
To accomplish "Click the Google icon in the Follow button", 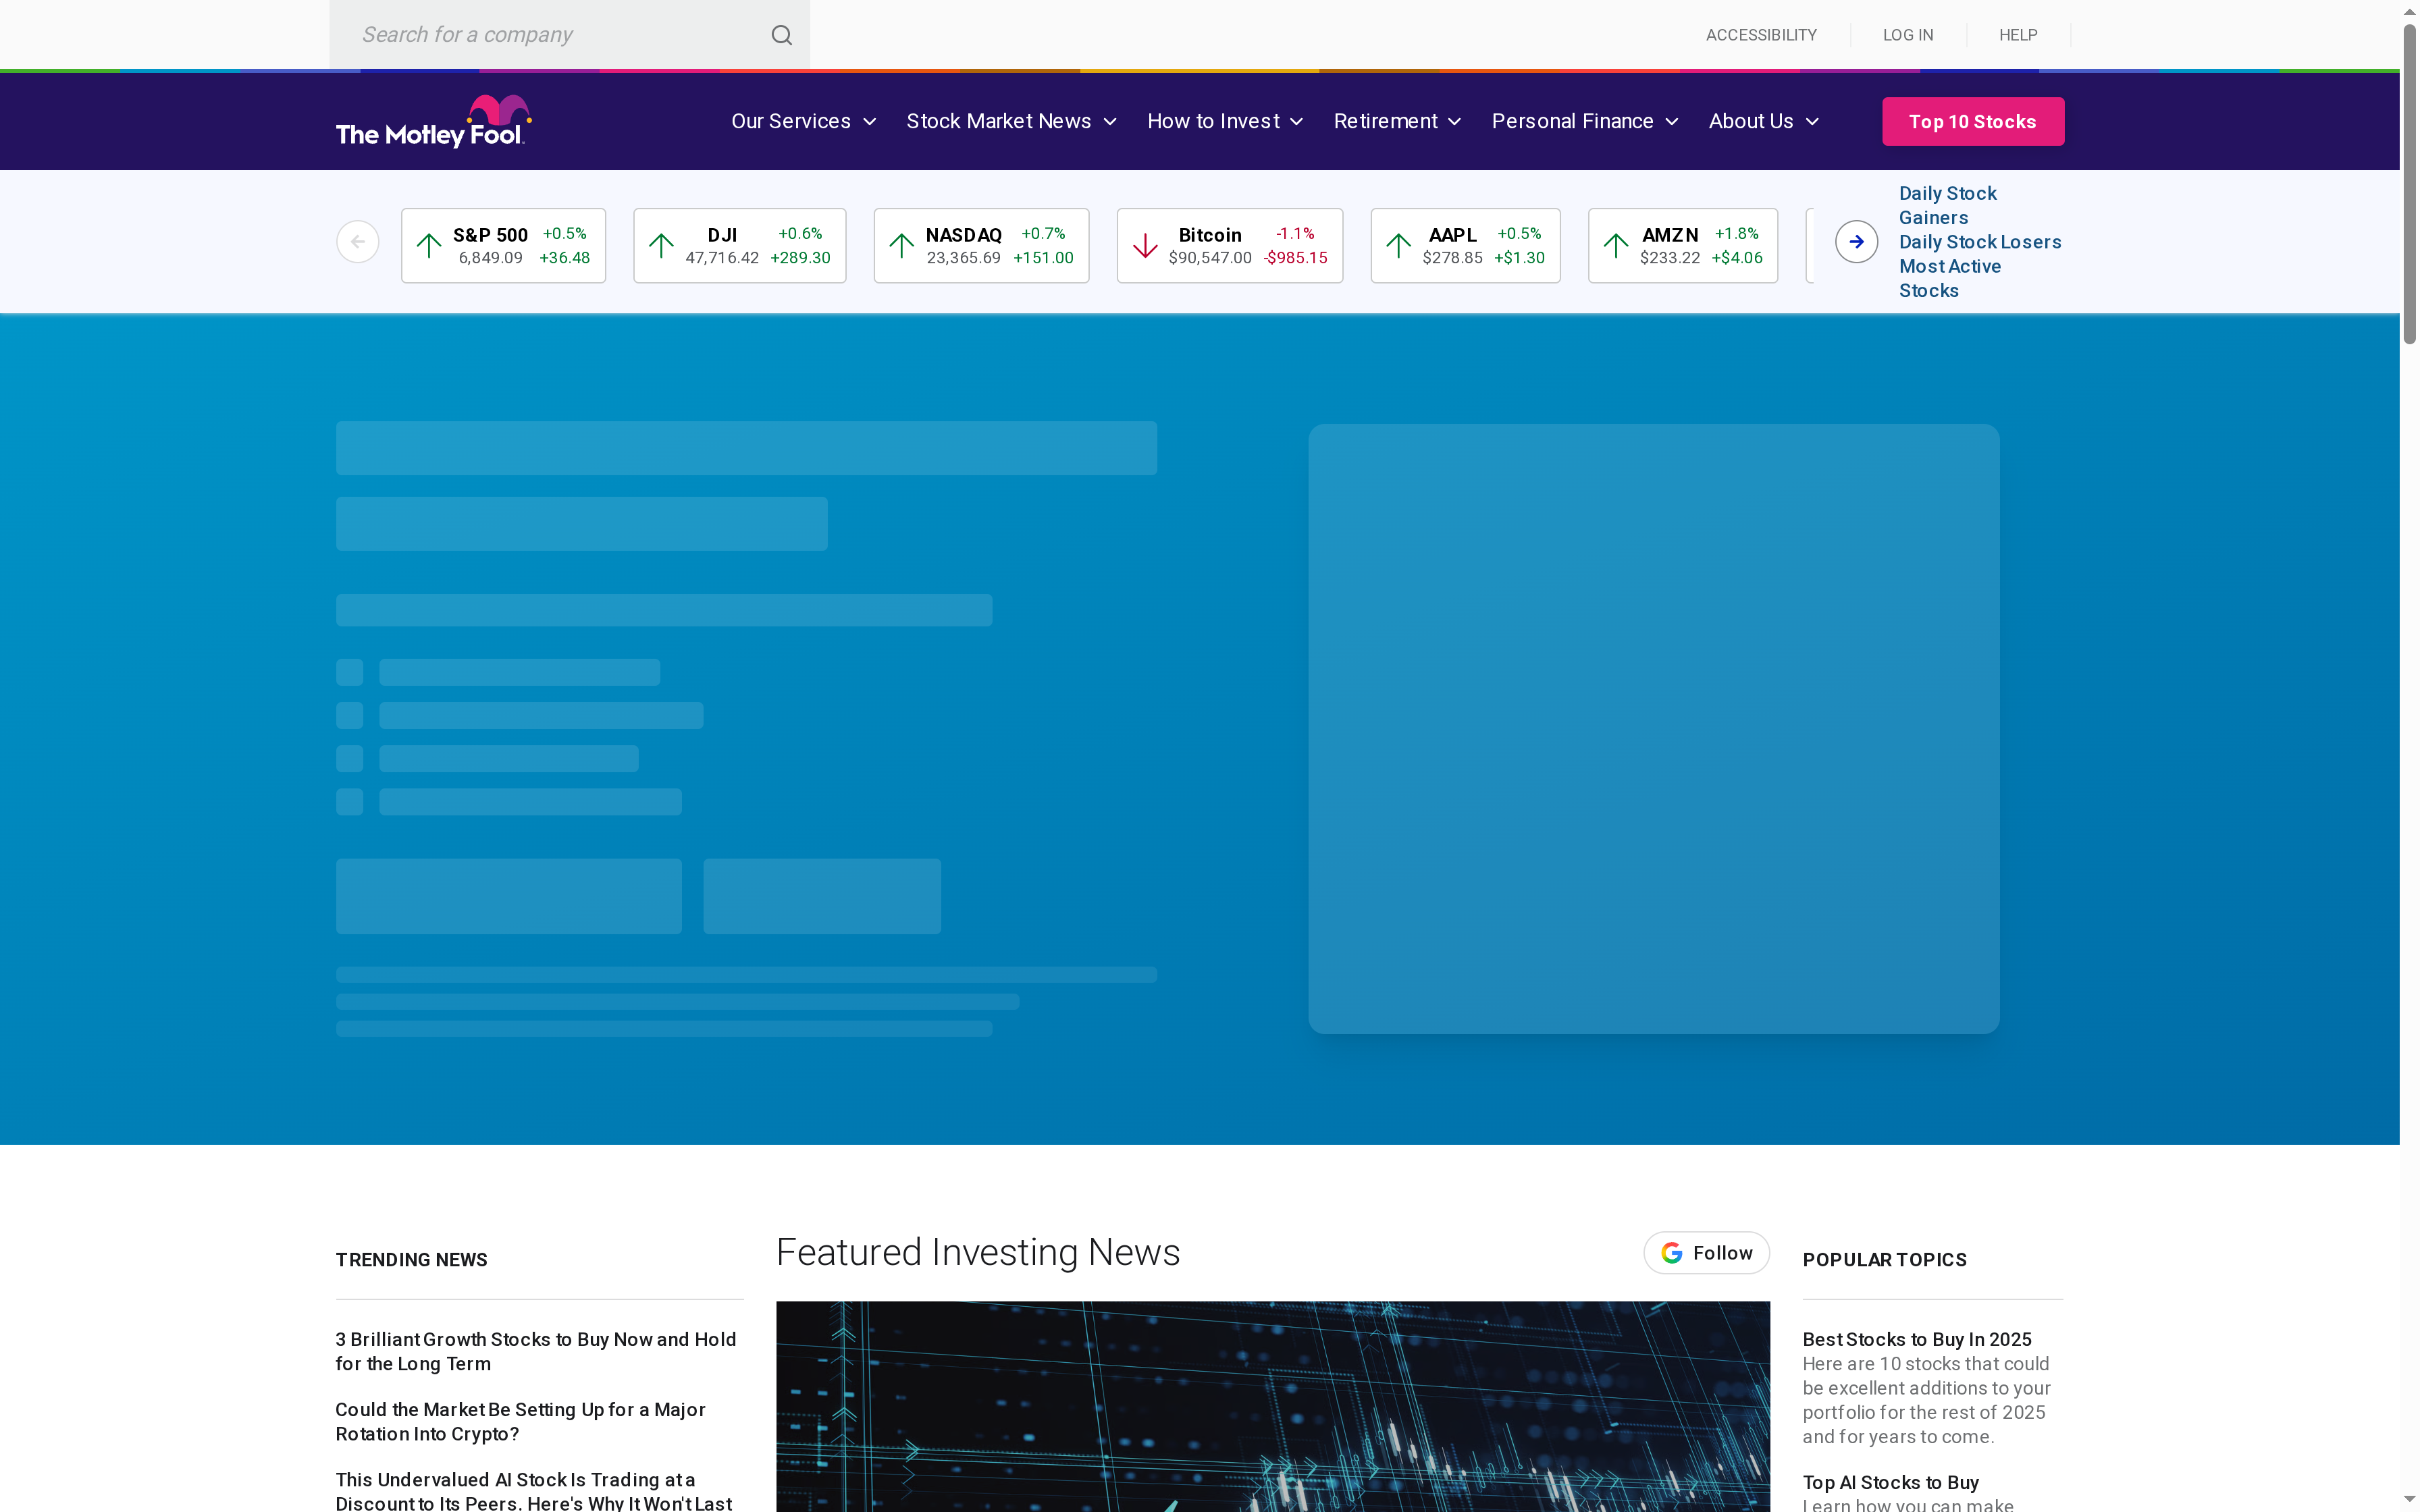I will pyautogui.click(x=1671, y=1252).
